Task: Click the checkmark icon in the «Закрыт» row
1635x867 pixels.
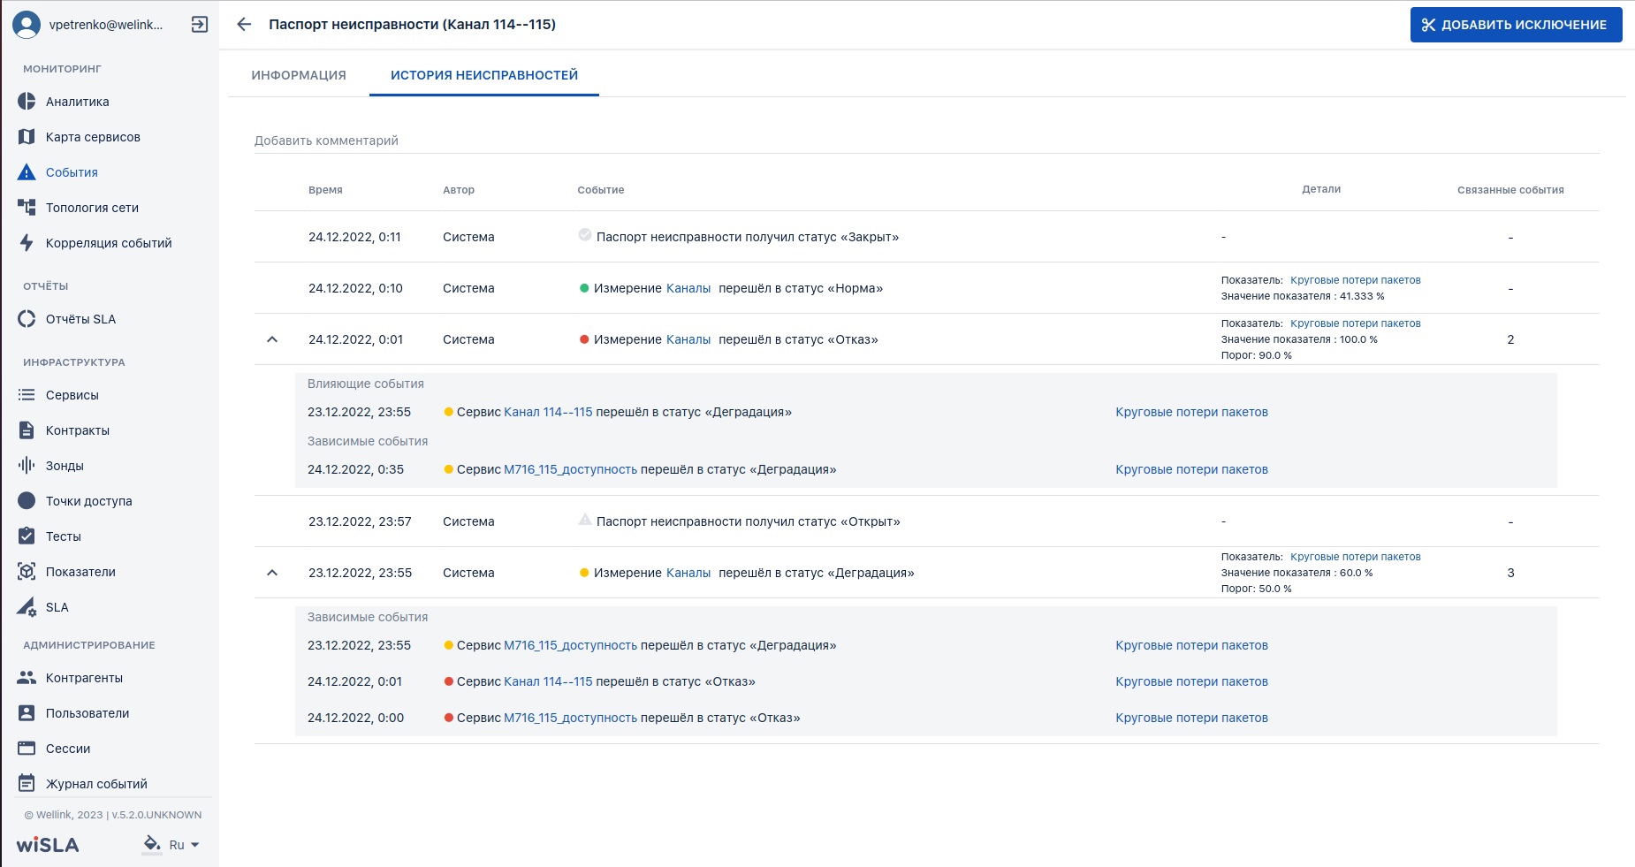Action: pos(585,235)
